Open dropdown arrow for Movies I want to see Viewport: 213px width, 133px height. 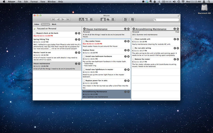(x=79, y=53)
